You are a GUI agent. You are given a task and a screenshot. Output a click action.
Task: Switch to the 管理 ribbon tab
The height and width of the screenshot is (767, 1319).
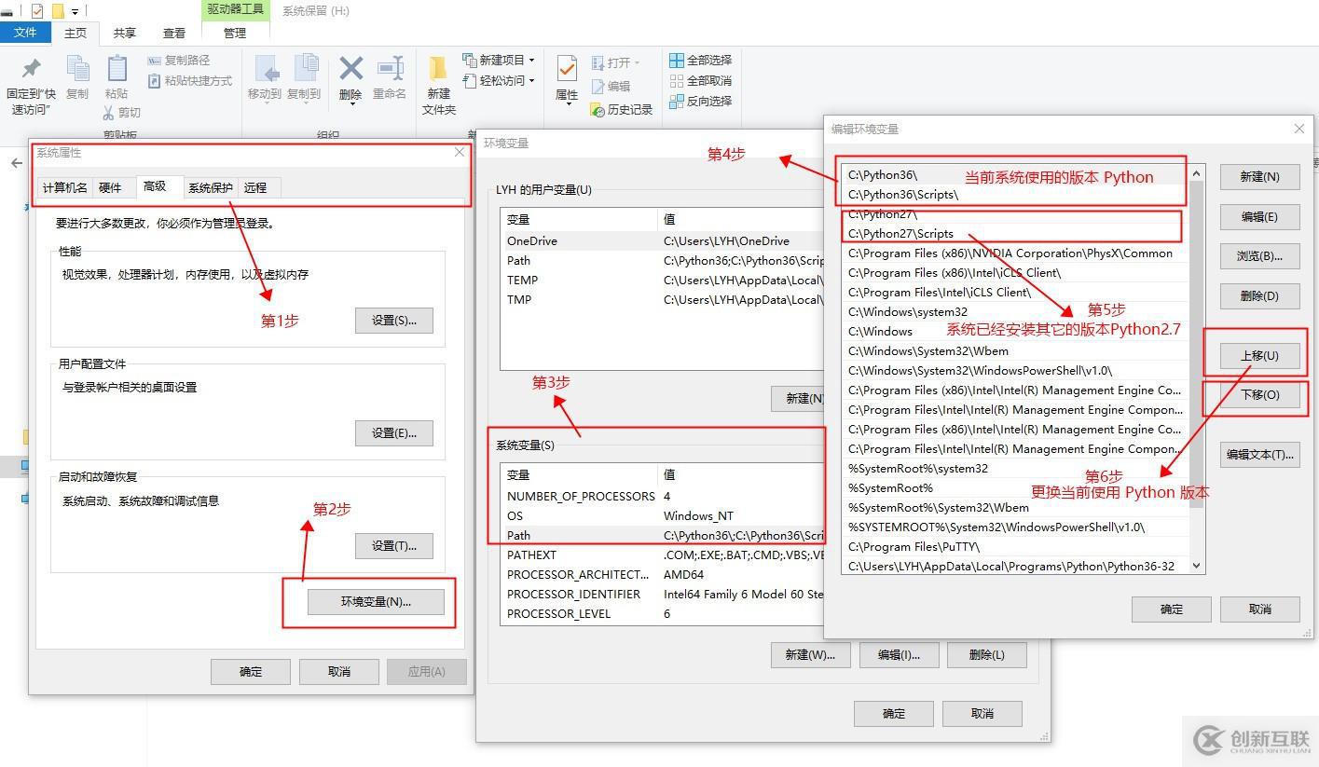click(234, 32)
